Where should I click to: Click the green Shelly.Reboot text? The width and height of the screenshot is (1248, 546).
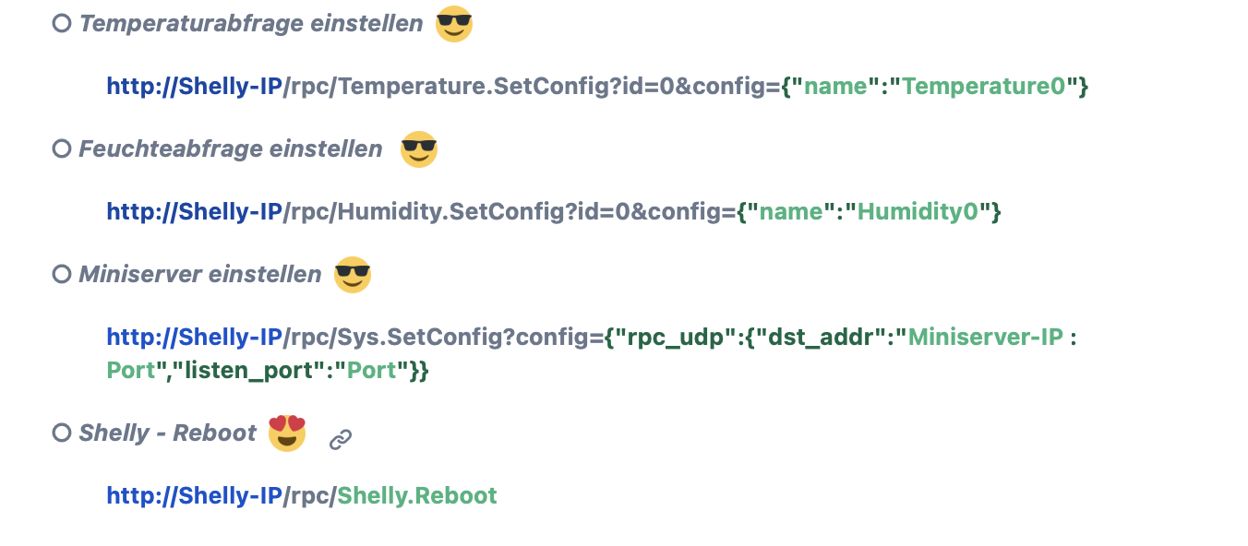pyautogui.click(x=417, y=496)
